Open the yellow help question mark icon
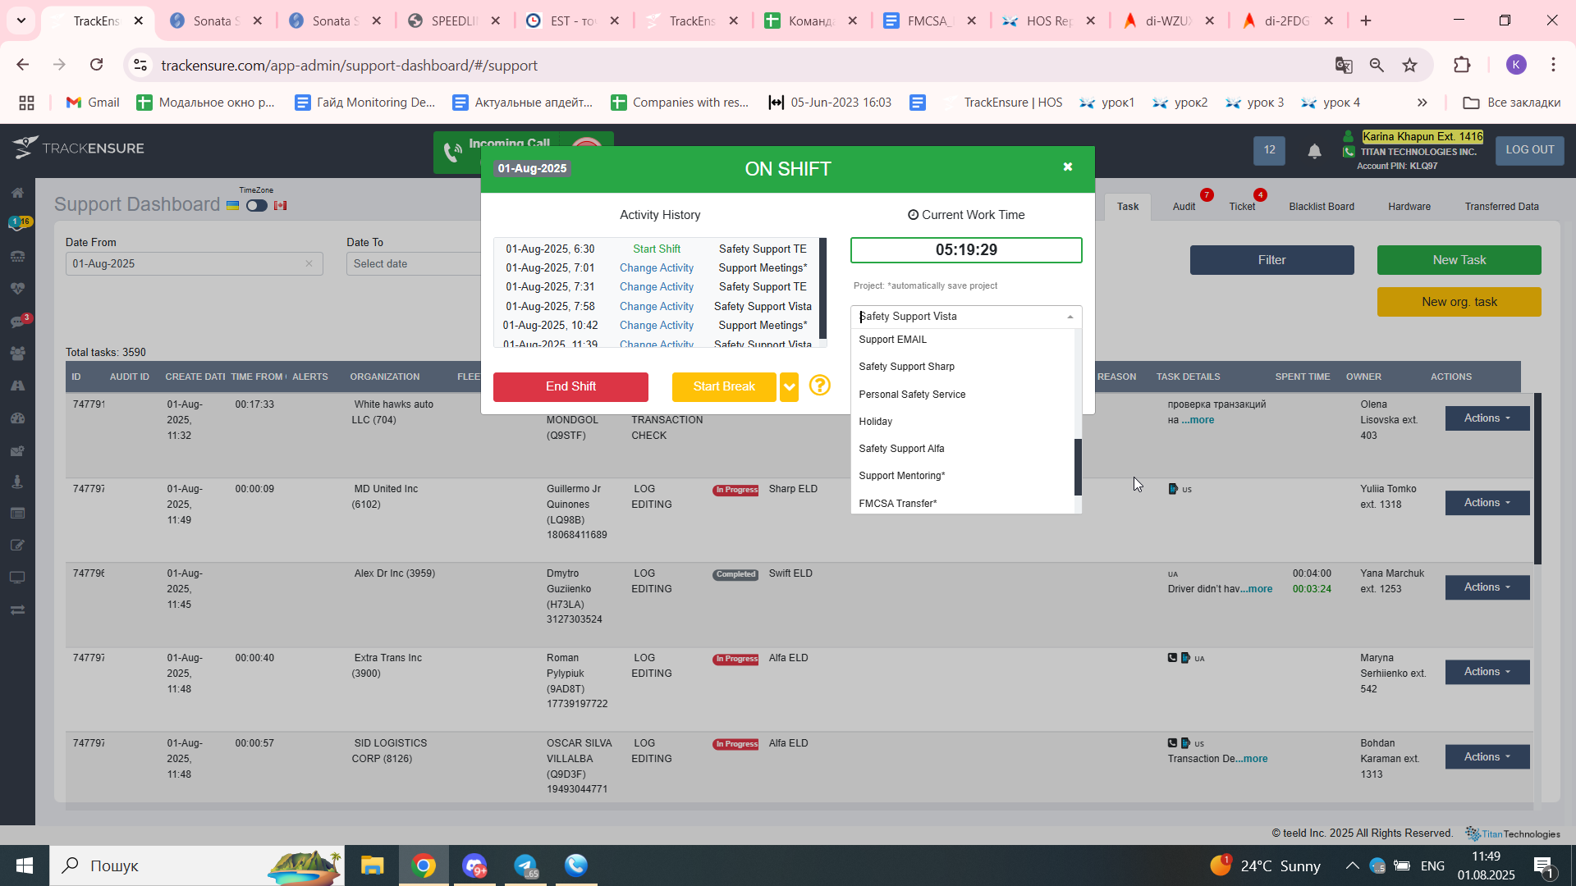 tap(819, 386)
